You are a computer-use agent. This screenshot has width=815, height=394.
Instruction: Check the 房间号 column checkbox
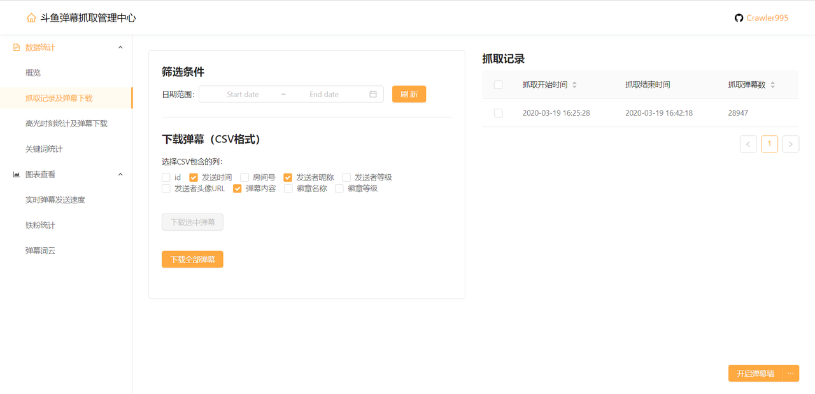(244, 177)
